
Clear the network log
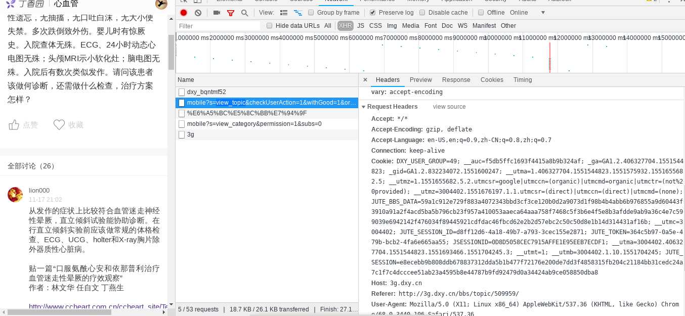tap(198, 13)
